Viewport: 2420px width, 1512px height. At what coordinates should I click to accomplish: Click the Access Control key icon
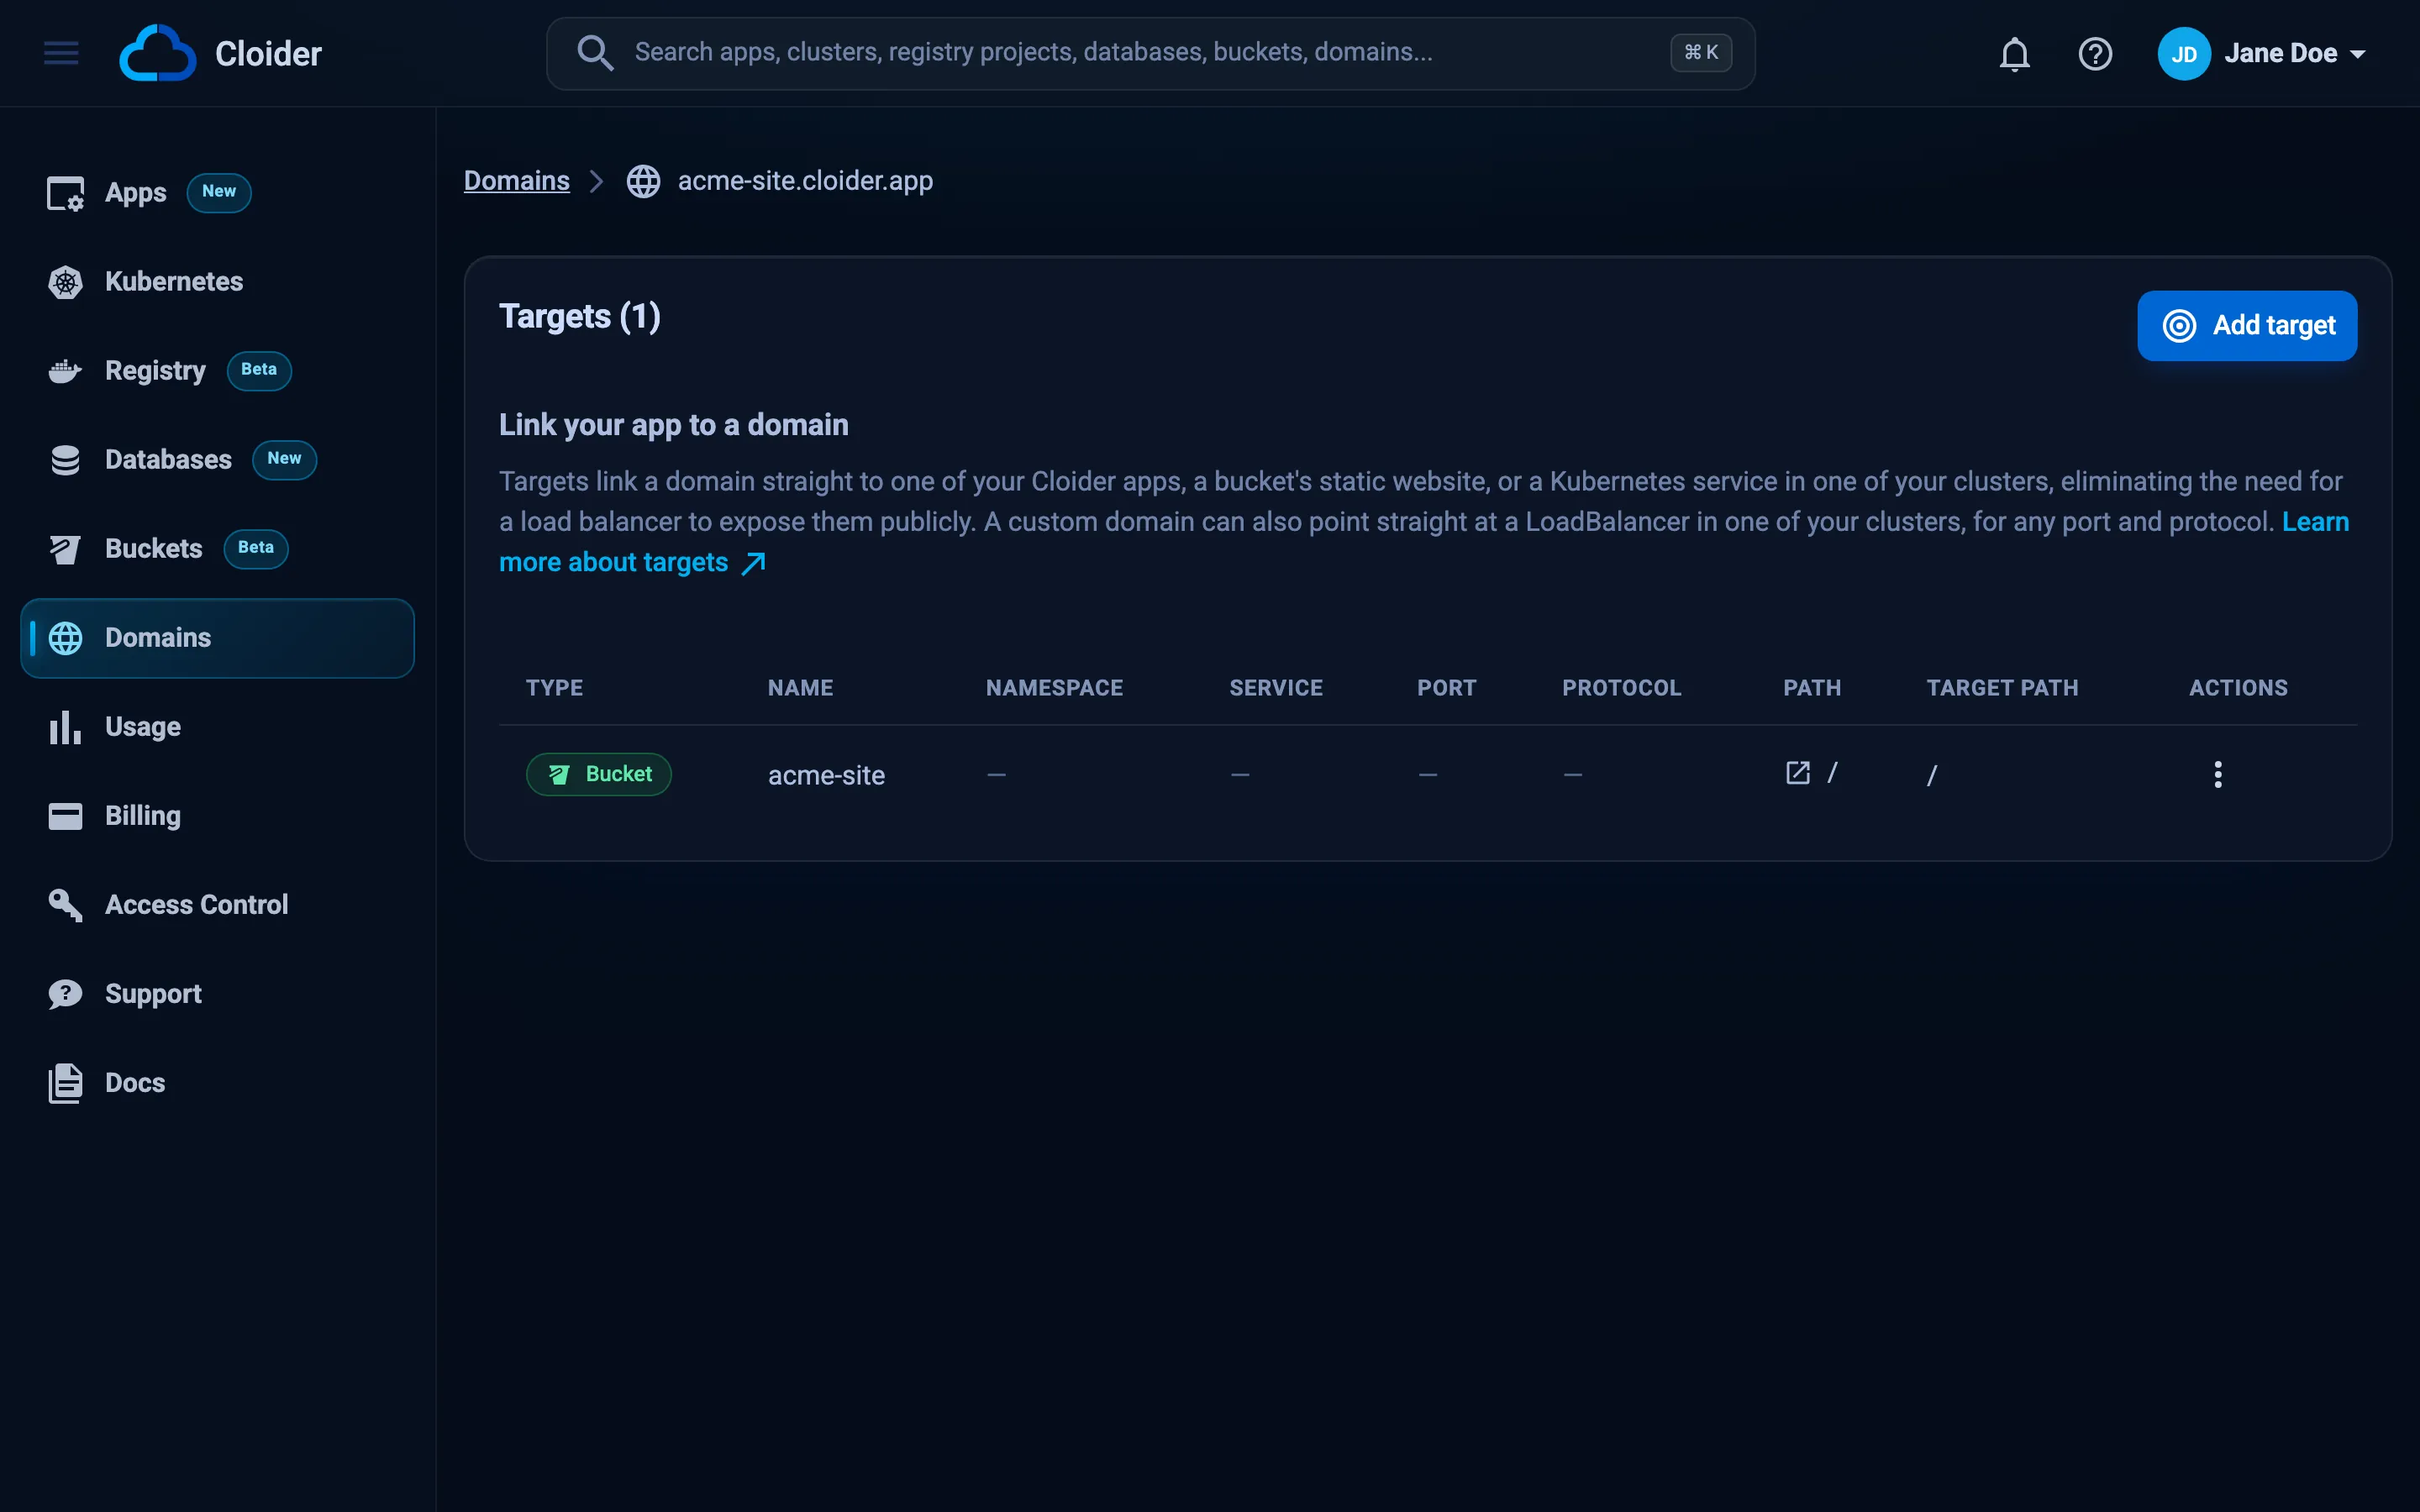66,905
